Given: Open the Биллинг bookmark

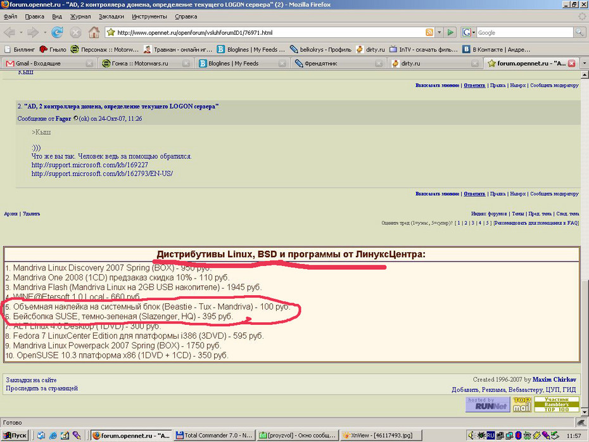Looking at the screenshot, I should tap(20, 49).
